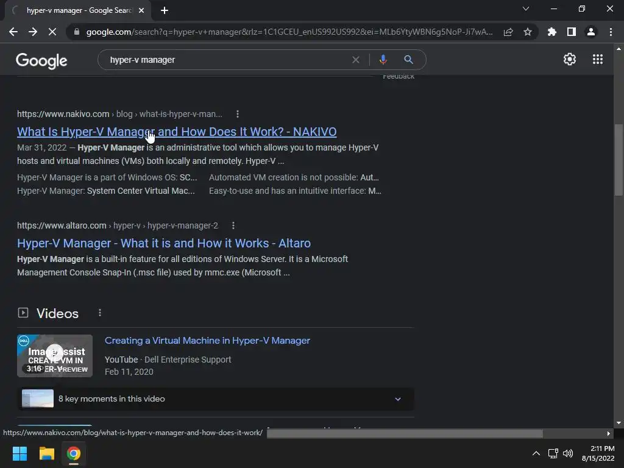Open more options for nakivo.com result

238,114
